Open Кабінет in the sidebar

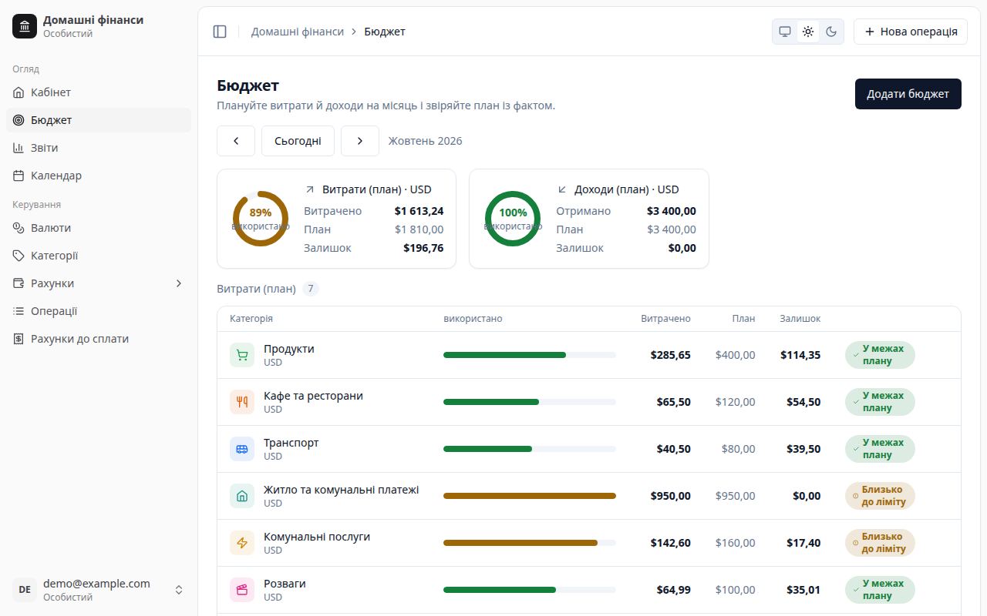pyautogui.click(x=99, y=92)
